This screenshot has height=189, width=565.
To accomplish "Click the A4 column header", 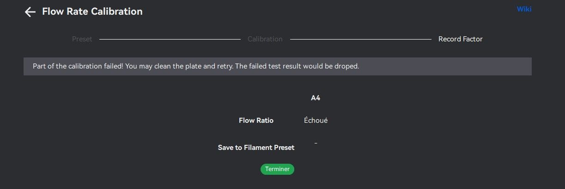I will click(316, 97).
